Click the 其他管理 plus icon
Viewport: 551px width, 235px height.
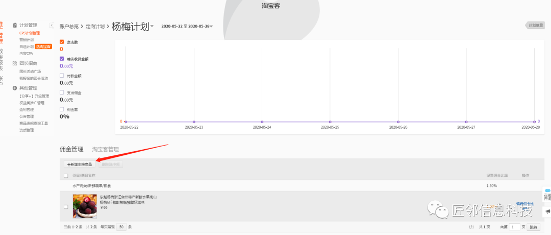coord(15,88)
